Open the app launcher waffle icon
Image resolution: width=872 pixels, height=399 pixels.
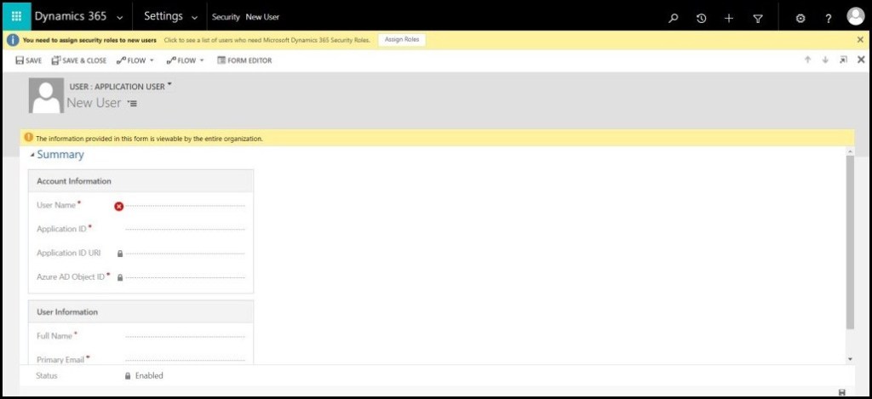tap(16, 17)
